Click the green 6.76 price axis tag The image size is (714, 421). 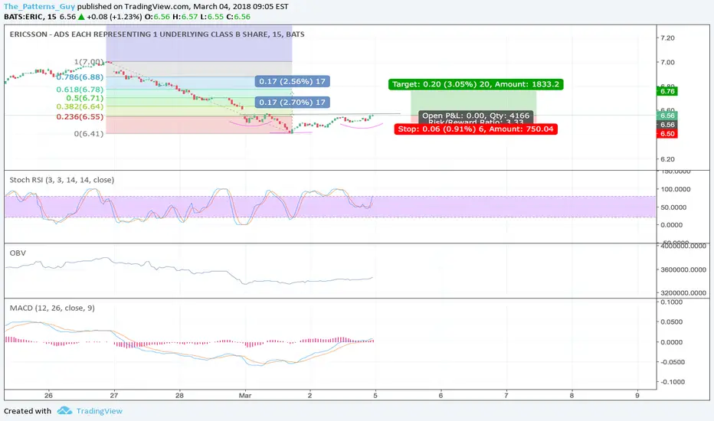(x=667, y=92)
